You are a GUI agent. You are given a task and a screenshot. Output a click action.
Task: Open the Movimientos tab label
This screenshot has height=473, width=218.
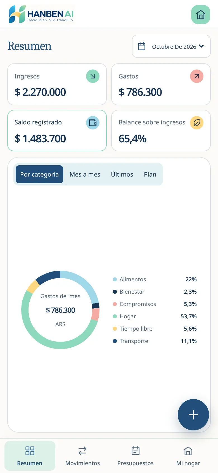tap(82, 463)
